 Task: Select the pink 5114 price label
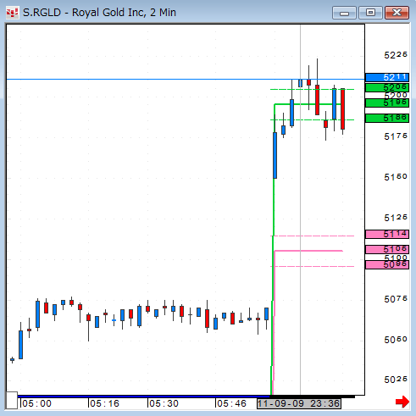[387, 234]
